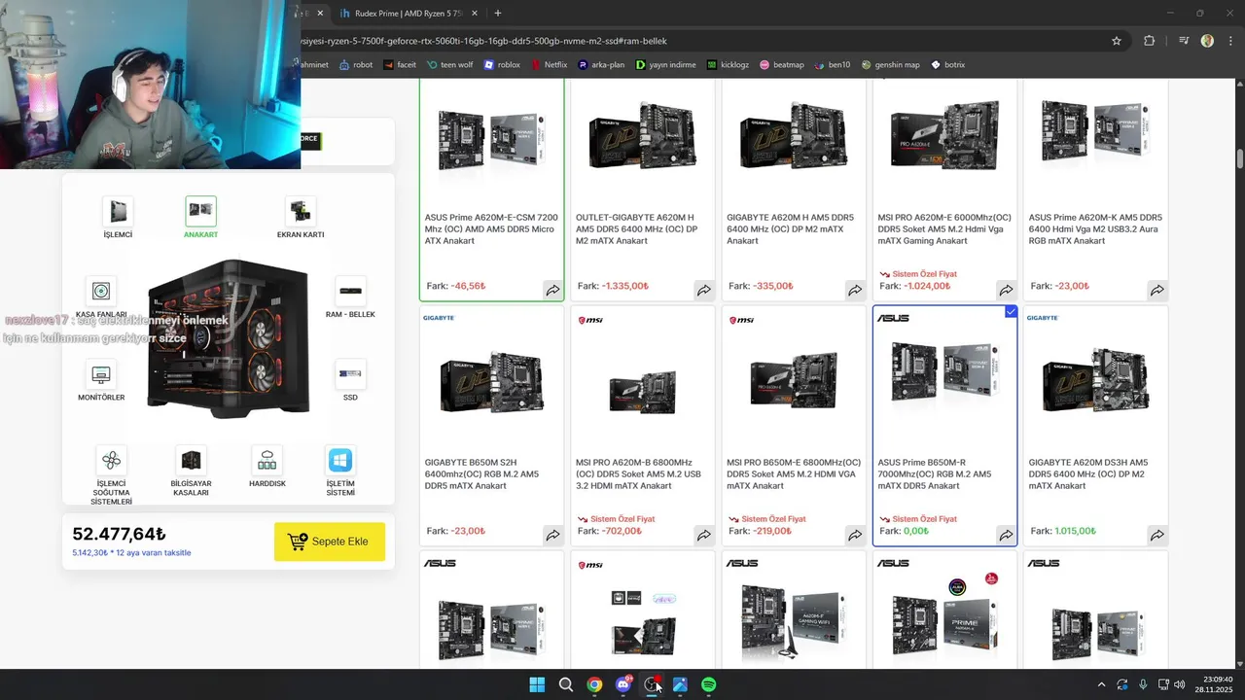1245x700 pixels.
Task: Open the Kasa Fanları category icon
Action: tap(101, 291)
